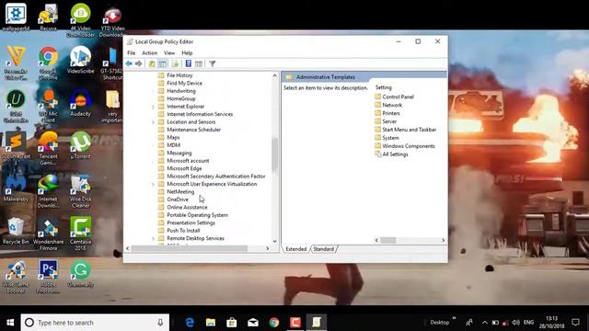Click the Export List toolbar icon
Image resolution: width=589 pixels, height=331 pixels.
175,63
